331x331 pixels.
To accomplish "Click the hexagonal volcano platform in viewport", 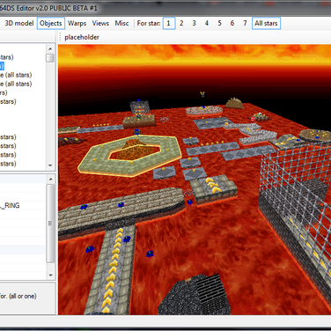I will pyautogui.click(x=129, y=155).
